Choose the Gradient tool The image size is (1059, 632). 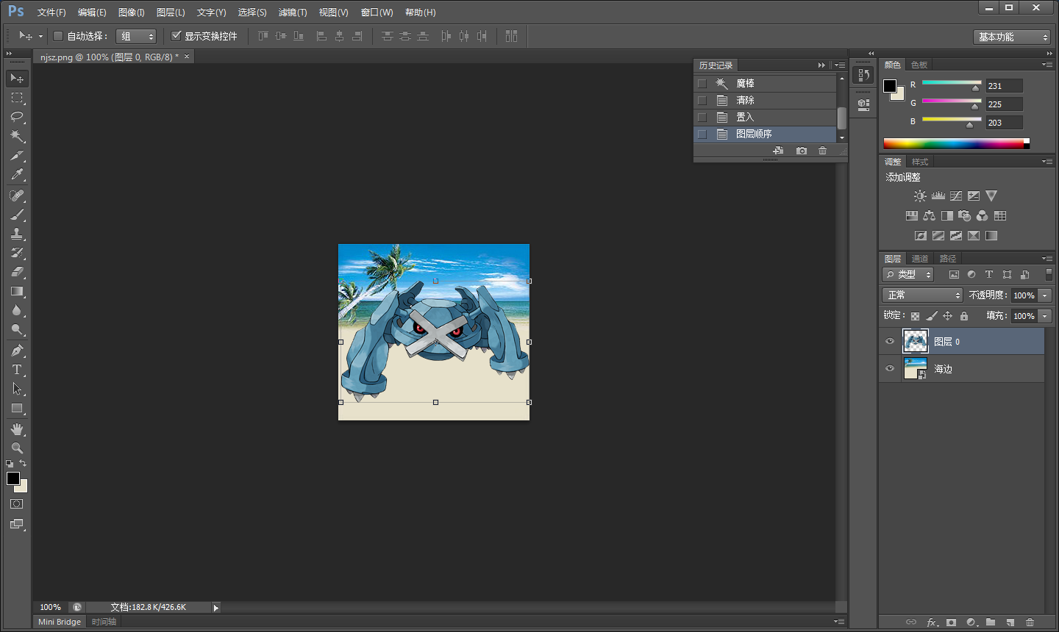17,291
